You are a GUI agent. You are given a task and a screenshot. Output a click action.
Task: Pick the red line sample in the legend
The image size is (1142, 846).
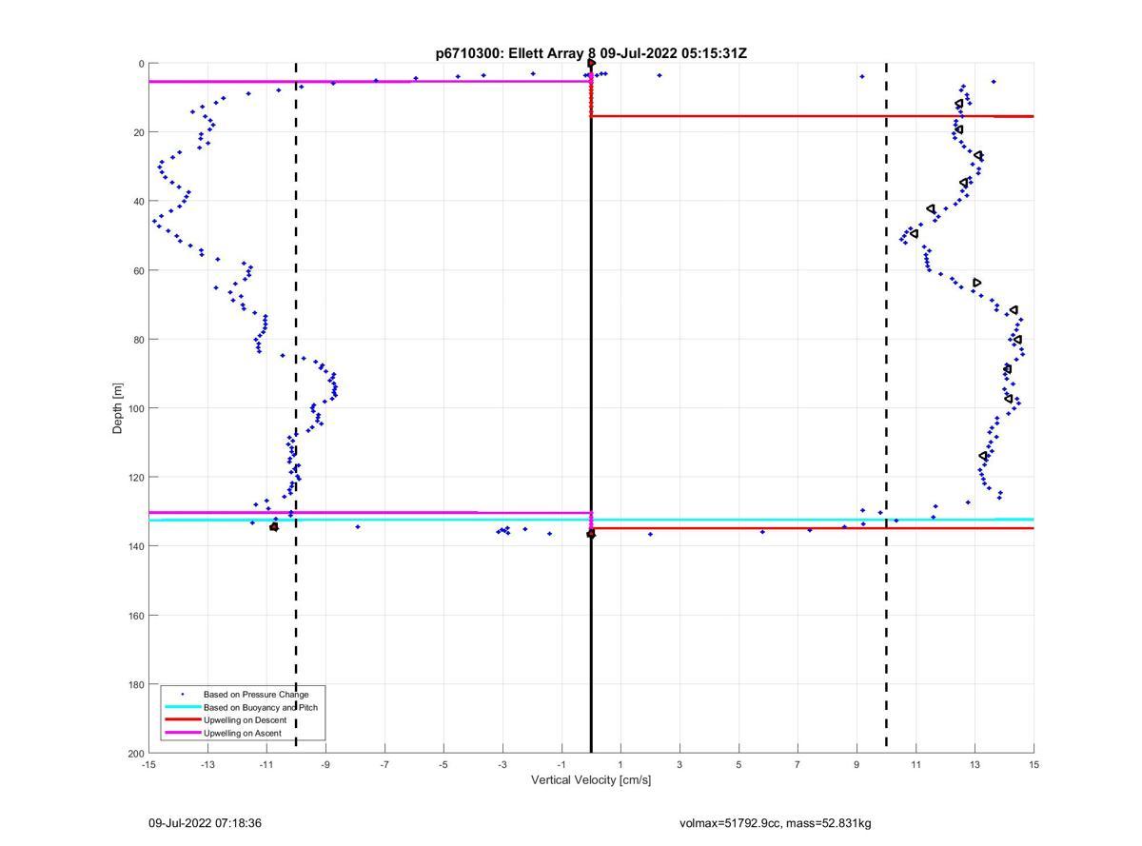point(182,720)
